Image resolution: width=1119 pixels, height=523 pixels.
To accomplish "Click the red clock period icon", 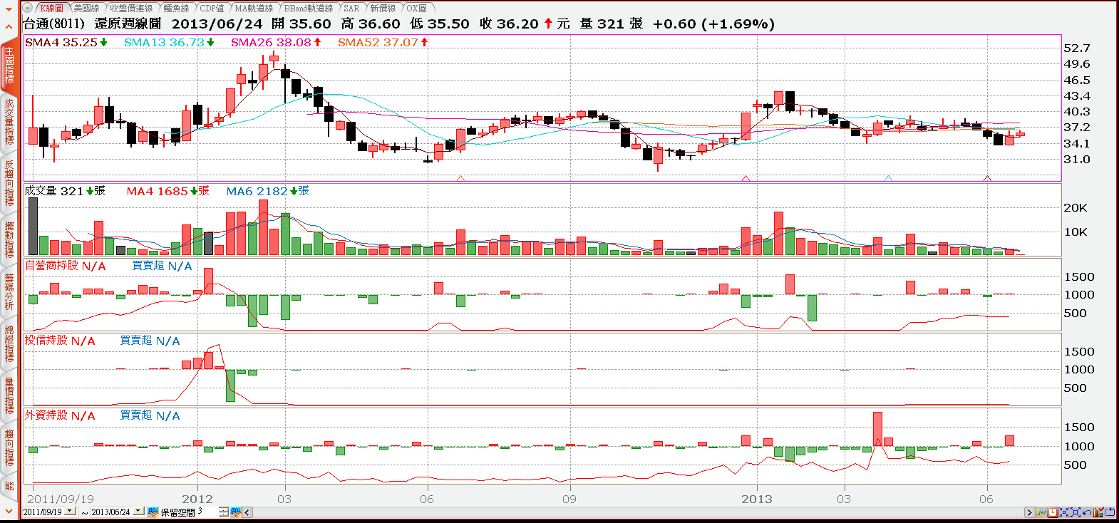I will click(x=1053, y=512).
